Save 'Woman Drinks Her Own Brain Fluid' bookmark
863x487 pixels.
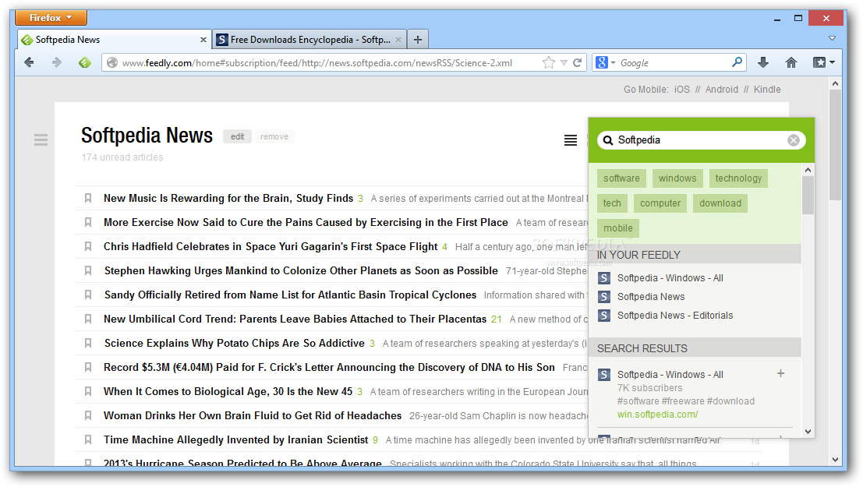point(88,415)
